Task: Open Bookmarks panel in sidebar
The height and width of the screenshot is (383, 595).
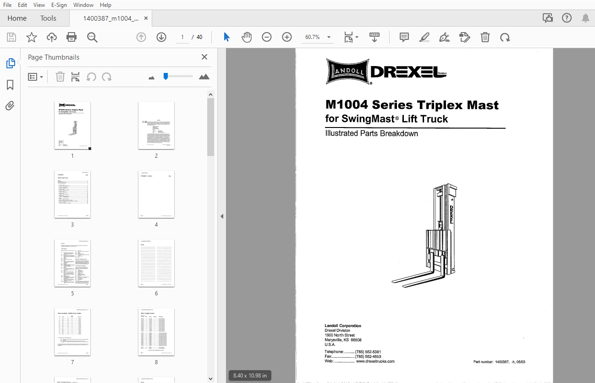Action: (10, 85)
